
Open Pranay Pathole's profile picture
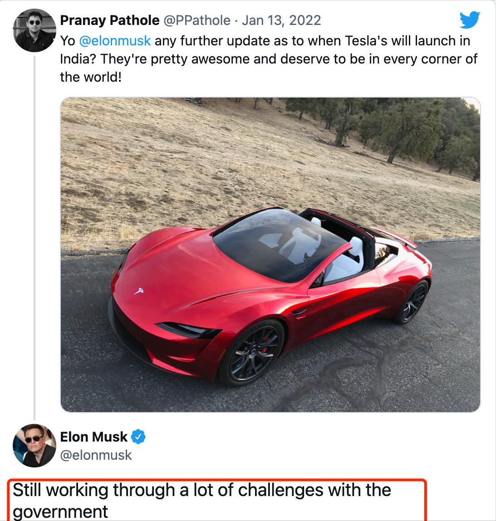pos(34,30)
